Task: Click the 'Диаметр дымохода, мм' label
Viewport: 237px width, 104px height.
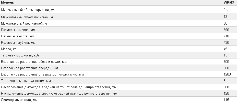Action: coord(19,100)
